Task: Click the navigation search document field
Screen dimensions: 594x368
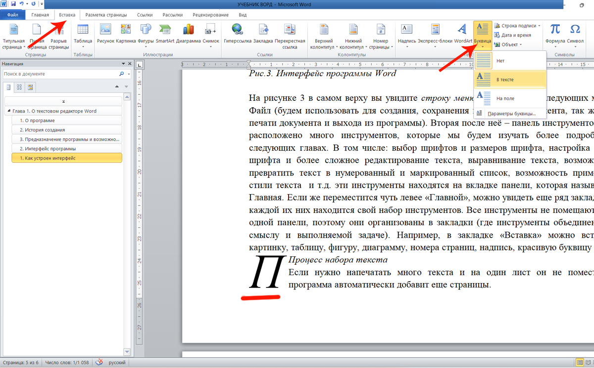Action: (x=59, y=74)
